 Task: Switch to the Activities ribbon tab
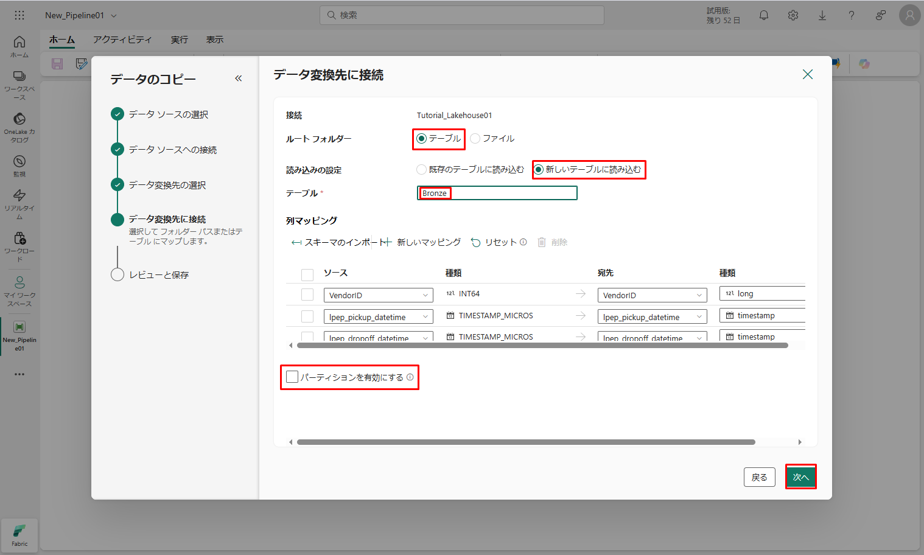[122, 40]
